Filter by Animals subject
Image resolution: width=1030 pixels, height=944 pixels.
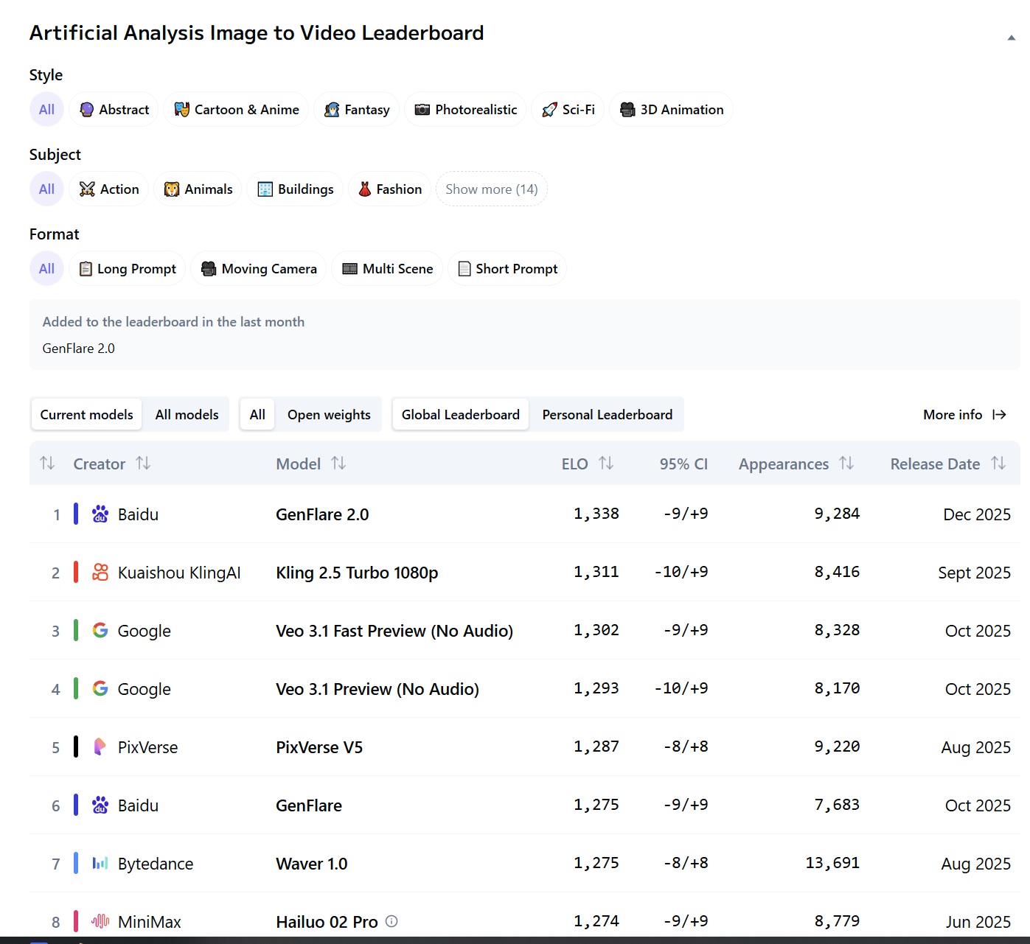pyautogui.click(x=198, y=189)
